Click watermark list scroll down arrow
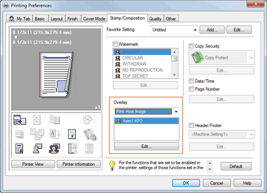 [x=175, y=75]
